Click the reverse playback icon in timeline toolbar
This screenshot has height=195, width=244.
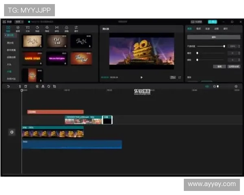(37, 86)
